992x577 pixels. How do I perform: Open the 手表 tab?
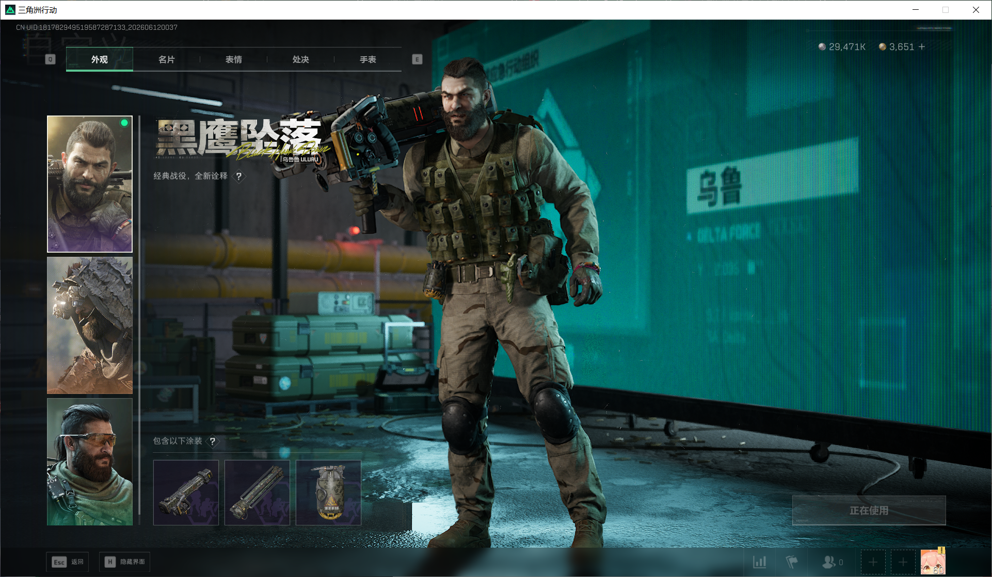367,59
